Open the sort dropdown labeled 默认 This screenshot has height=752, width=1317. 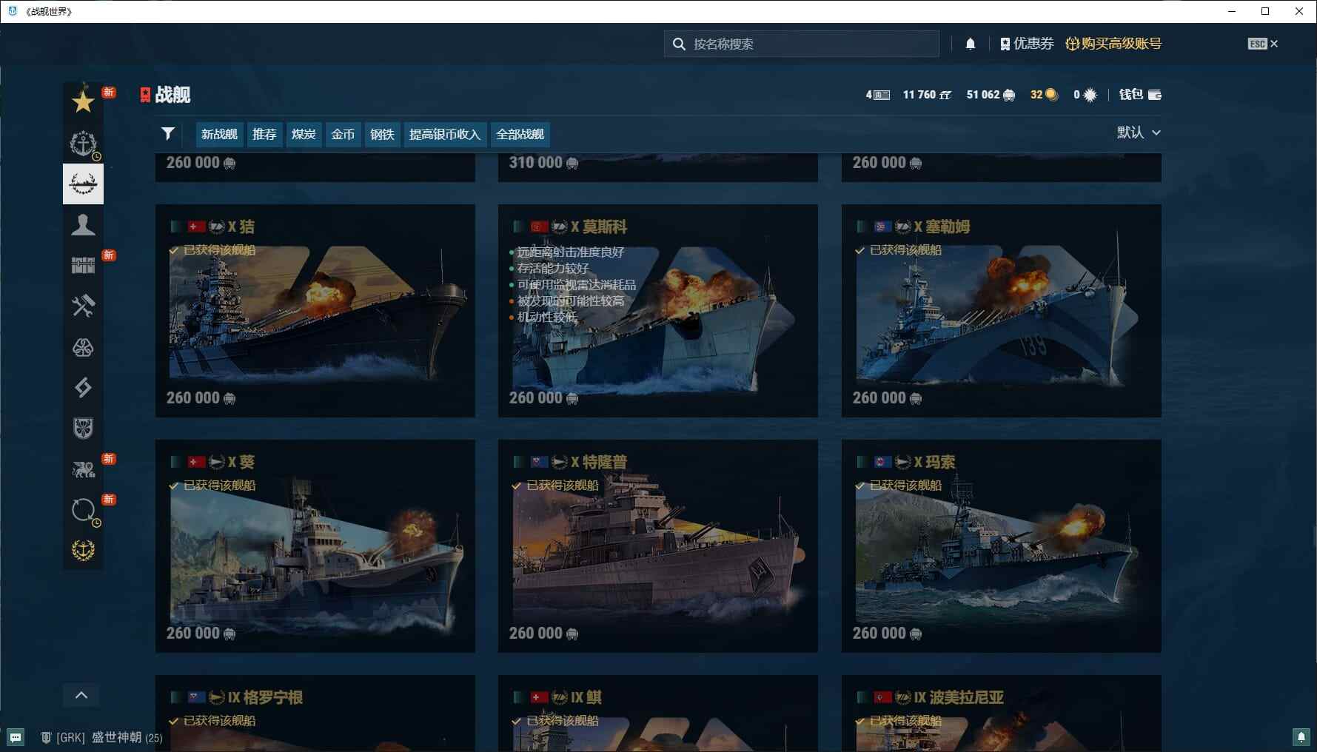pos(1139,132)
